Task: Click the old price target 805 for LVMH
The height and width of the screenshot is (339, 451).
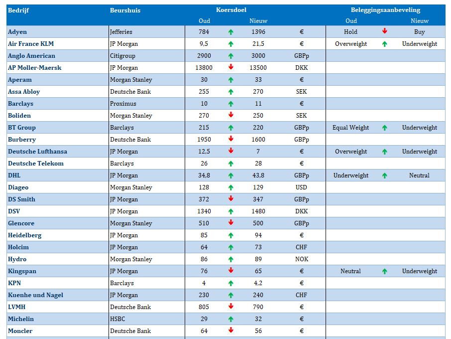Action: tap(204, 307)
